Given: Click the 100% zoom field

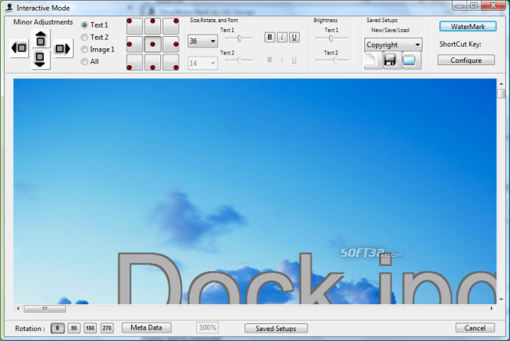Looking at the screenshot, I should tap(208, 328).
